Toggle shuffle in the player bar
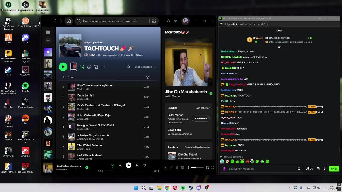The height and width of the screenshot is (192, 342). click(x=113, y=165)
